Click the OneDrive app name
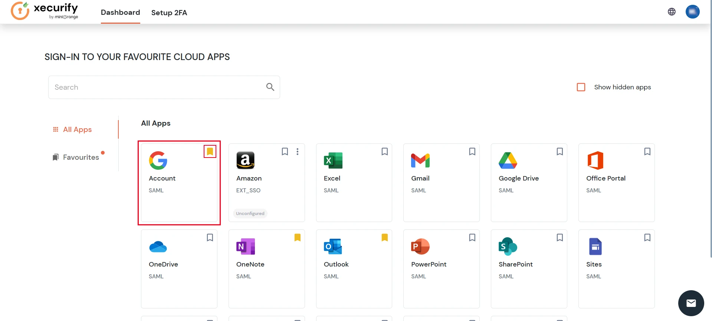712x321 pixels. tap(163, 264)
